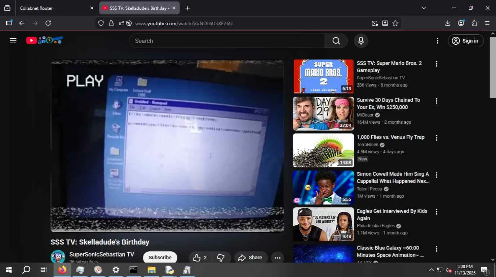Select the SSS TV: Skelladude's Birthday tab
This screenshot has height=277, width=496.
click(139, 8)
